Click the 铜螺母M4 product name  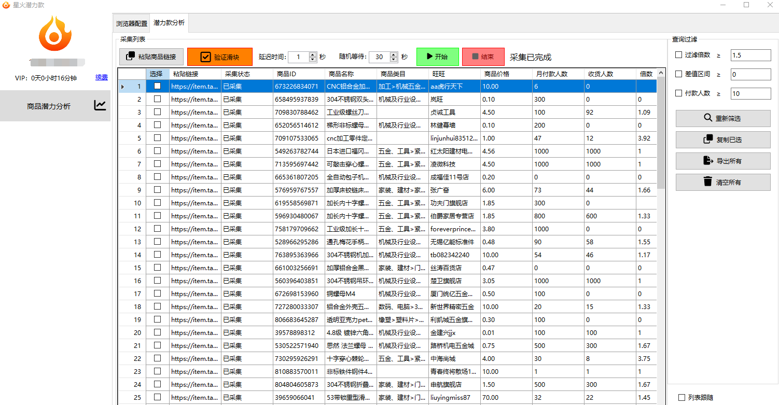pyautogui.click(x=351, y=294)
